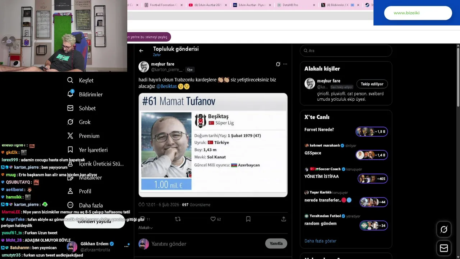Screen dimensions: 460x259
Task: Open the 697 Görüntüleme view count
Action: coord(196,205)
